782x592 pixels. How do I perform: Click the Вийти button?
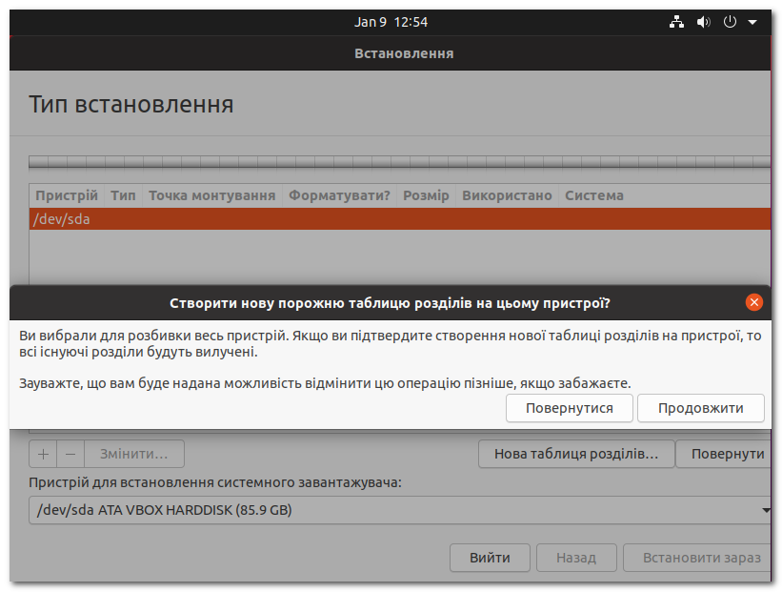490,558
